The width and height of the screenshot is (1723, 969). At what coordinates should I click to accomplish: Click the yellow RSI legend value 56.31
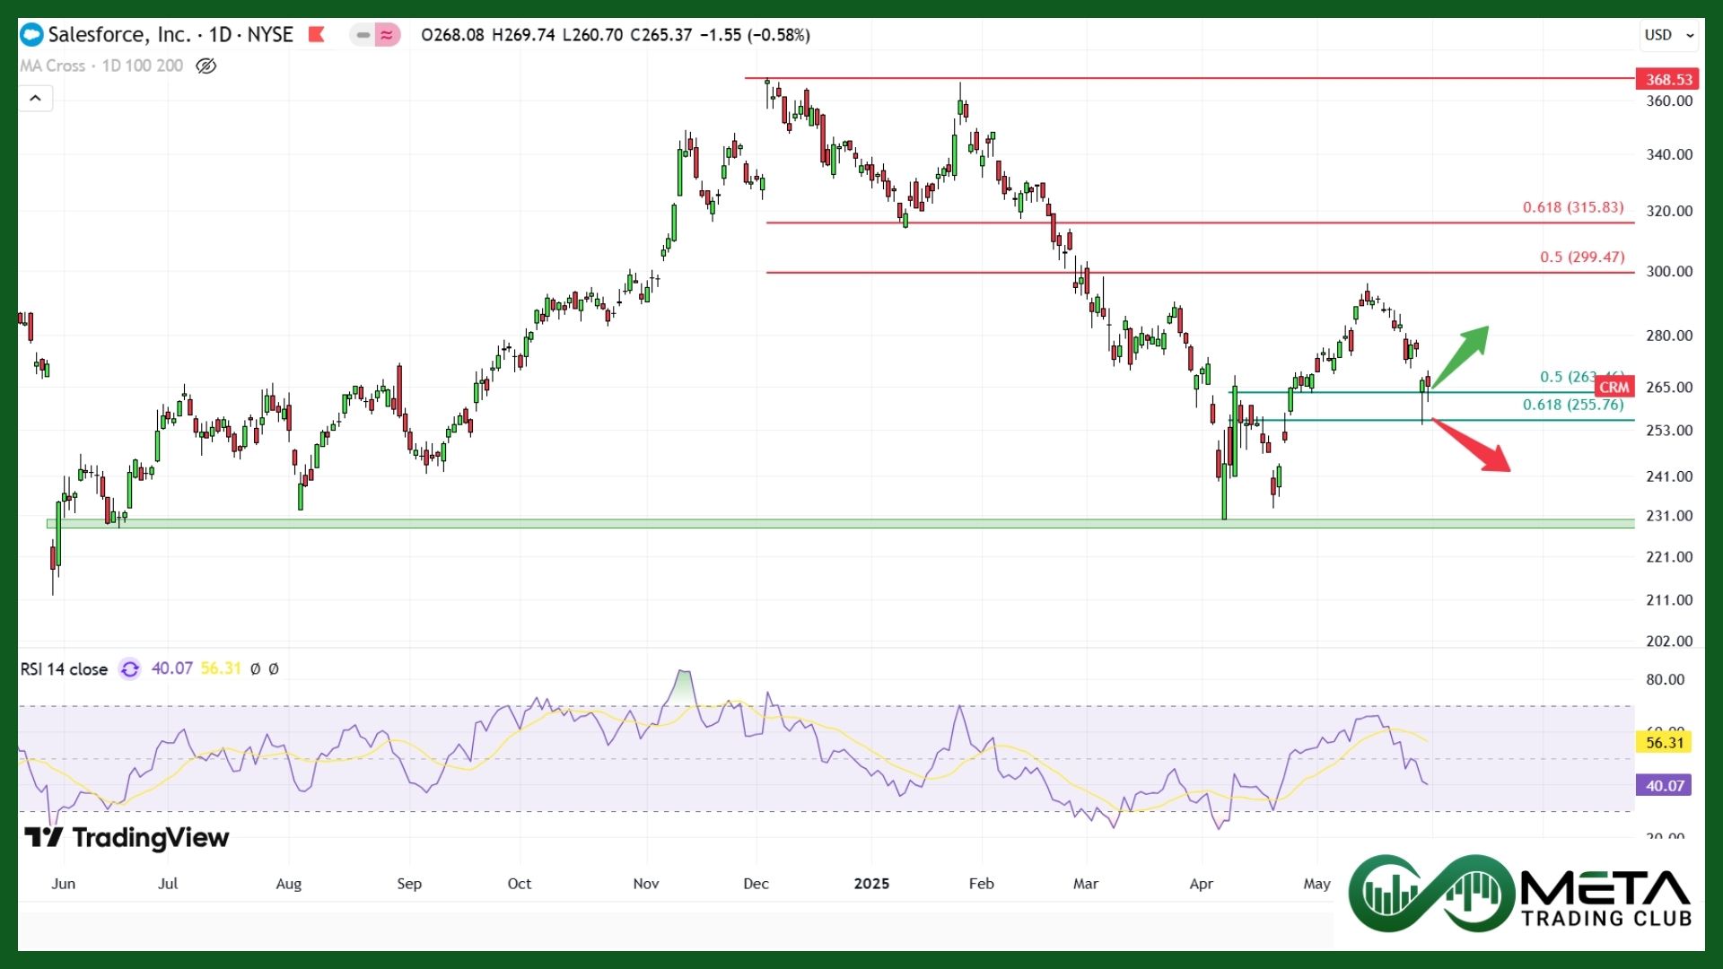tap(221, 668)
